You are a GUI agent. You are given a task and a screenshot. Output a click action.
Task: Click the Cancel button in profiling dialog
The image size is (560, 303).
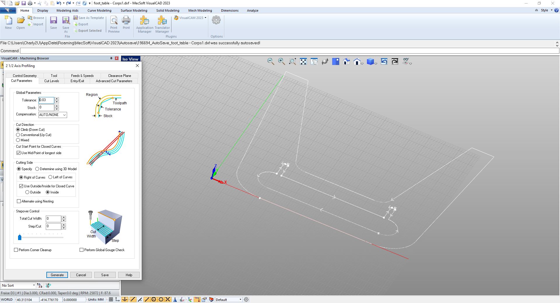[x=81, y=275]
